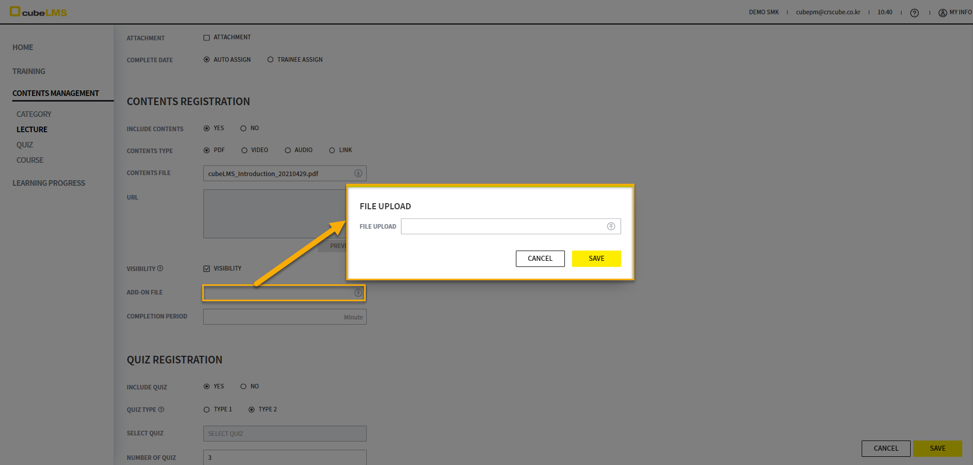Click the upload icon in Add-on File field
The height and width of the screenshot is (465, 973).
pos(358,292)
